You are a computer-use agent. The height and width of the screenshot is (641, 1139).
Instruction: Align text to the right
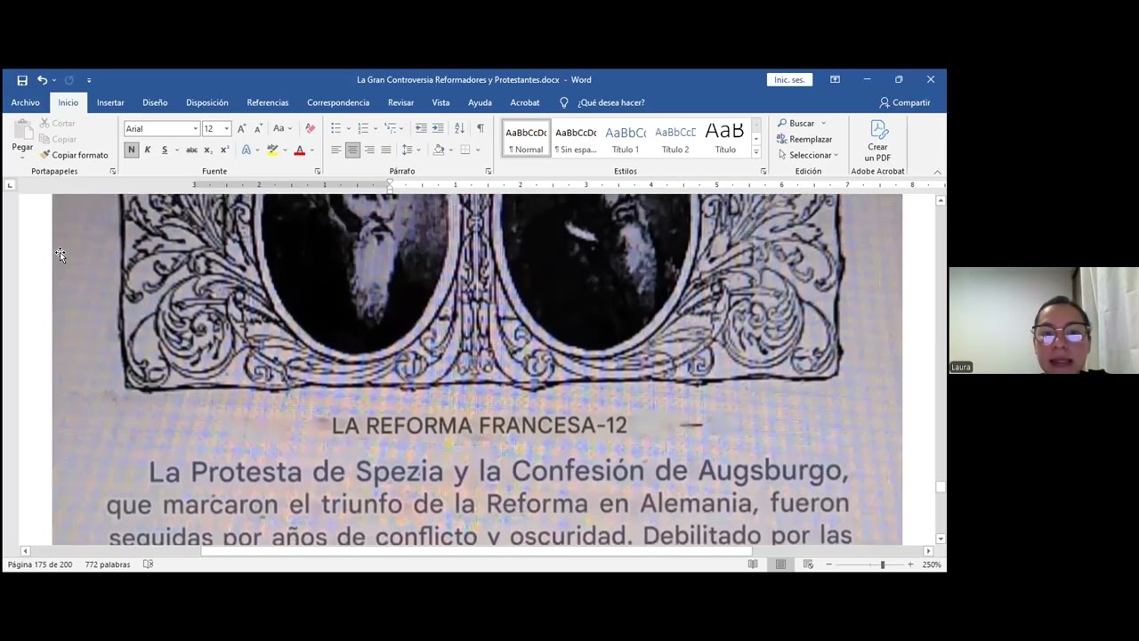coord(369,150)
